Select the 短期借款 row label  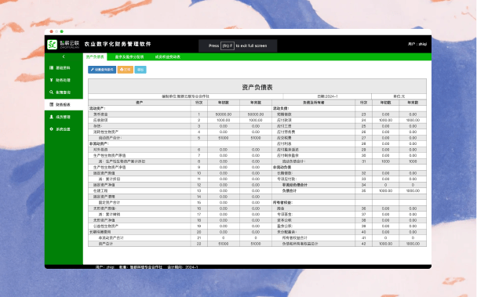[284, 114]
